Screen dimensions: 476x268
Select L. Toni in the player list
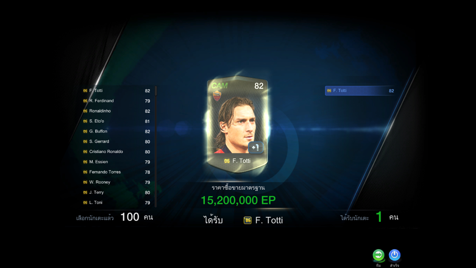point(117,202)
